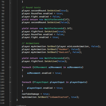Image resolution: width=106 pixels, height=106 pixels.
Task: Click 'player.fightText.SetActive(false);' on line 96
Action: [x=44, y=61]
